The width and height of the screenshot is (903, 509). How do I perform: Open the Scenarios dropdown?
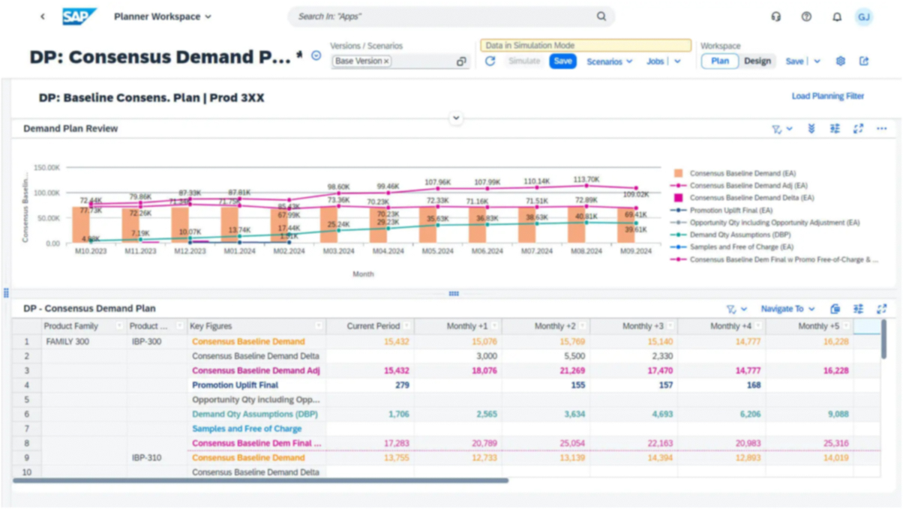(609, 61)
